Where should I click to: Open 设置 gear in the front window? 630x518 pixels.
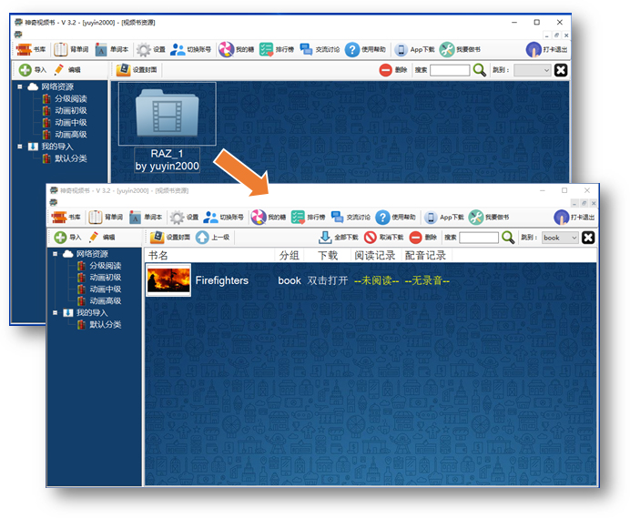(x=184, y=217)
